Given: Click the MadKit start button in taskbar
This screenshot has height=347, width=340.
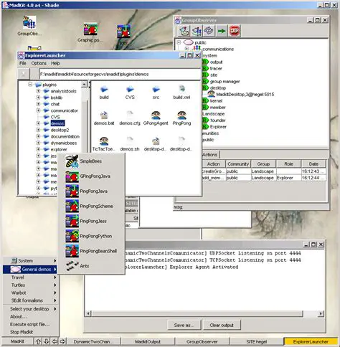Looking at the screenshot, I should [x=17, y=341].
